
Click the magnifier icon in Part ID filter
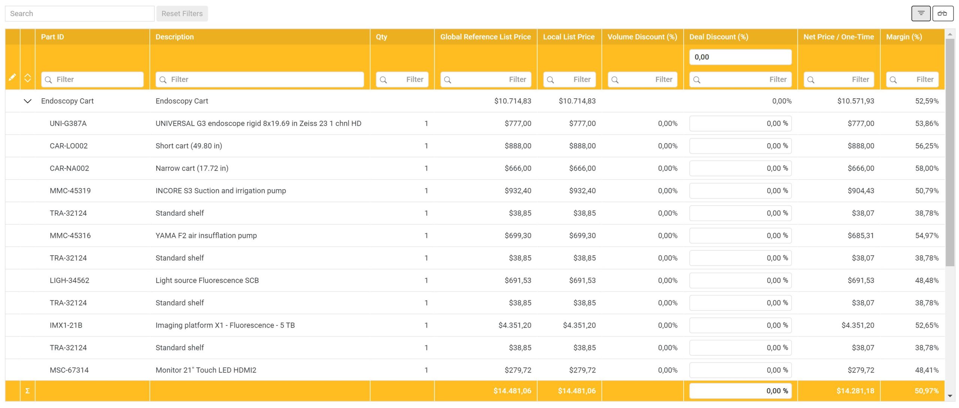(x=48, y=79)
